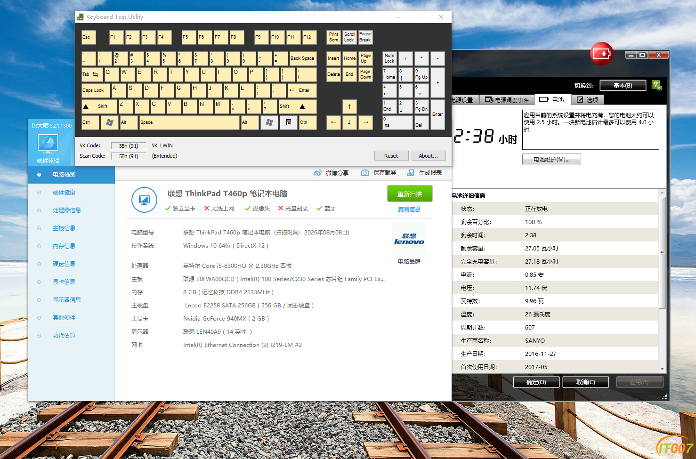Click the F12 key
This screenshot has width=696, height=459.
[309, 37]
